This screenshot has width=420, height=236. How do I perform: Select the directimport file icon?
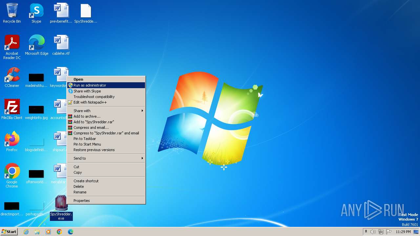coord(12,208)
